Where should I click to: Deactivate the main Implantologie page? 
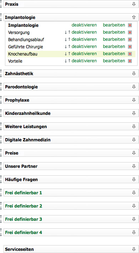(x=84, y=25)
